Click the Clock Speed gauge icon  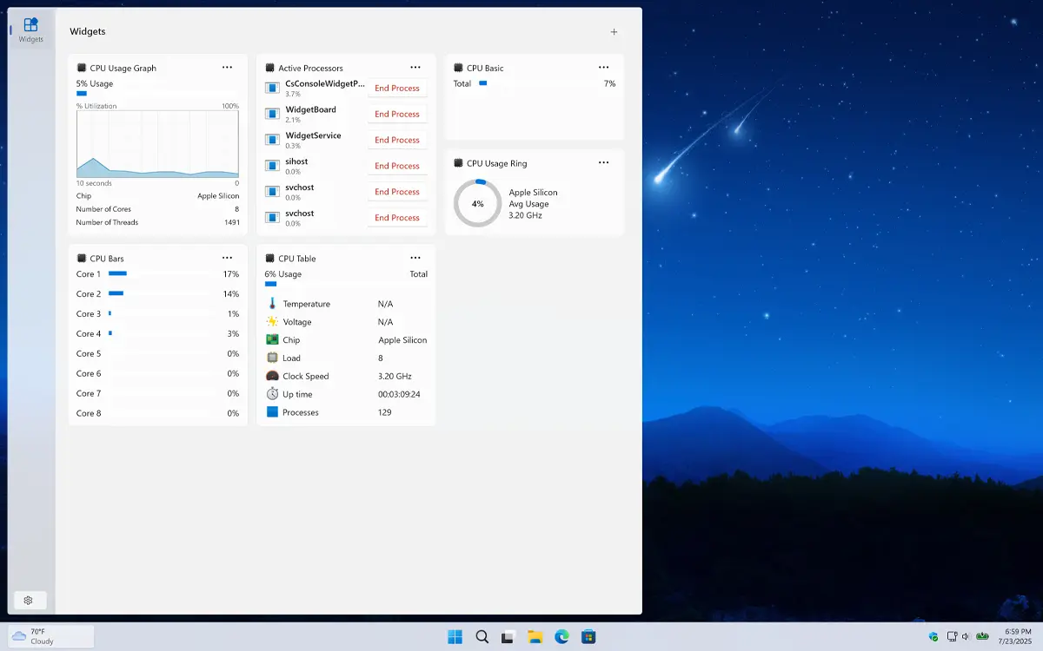[272, 376]
